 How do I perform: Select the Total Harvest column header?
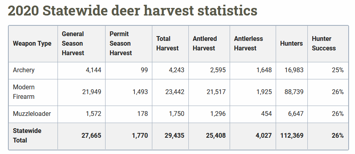coord(167,44)
